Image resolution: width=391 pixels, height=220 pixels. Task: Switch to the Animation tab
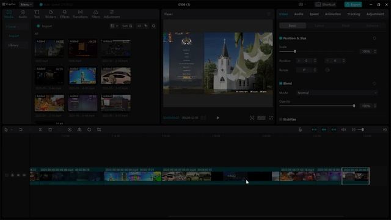(x=333, y=14)
